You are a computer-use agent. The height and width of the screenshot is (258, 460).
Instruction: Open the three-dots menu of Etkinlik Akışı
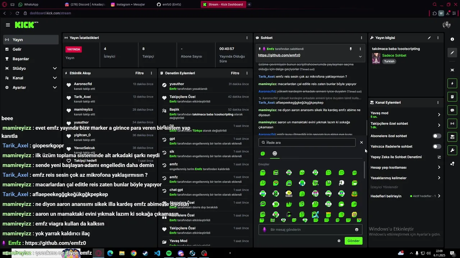[x=151, y=73]
